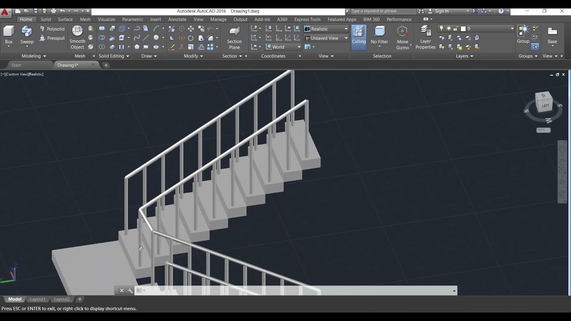This screenshot has width=571, height=321.
Task: Click the Help question mark icon
Action: click(x=501, y=11)
